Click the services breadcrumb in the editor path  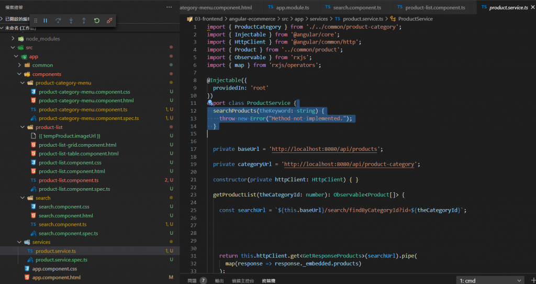318,19
